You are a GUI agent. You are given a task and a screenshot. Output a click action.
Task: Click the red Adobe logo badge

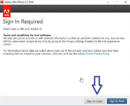[7, 11]
